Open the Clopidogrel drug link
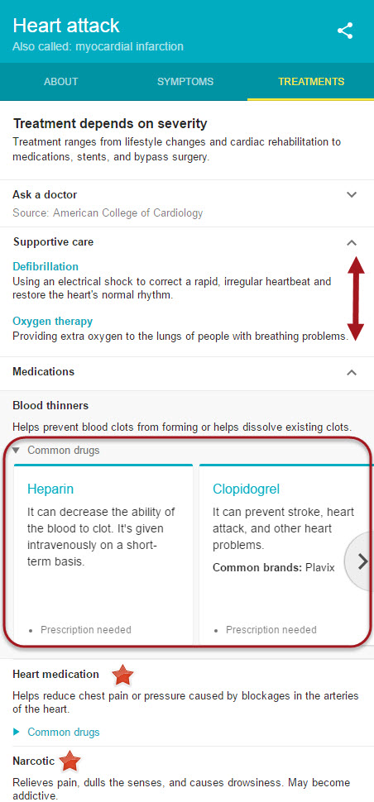Screen dimensions: 374x802 (x=246, y=489)
